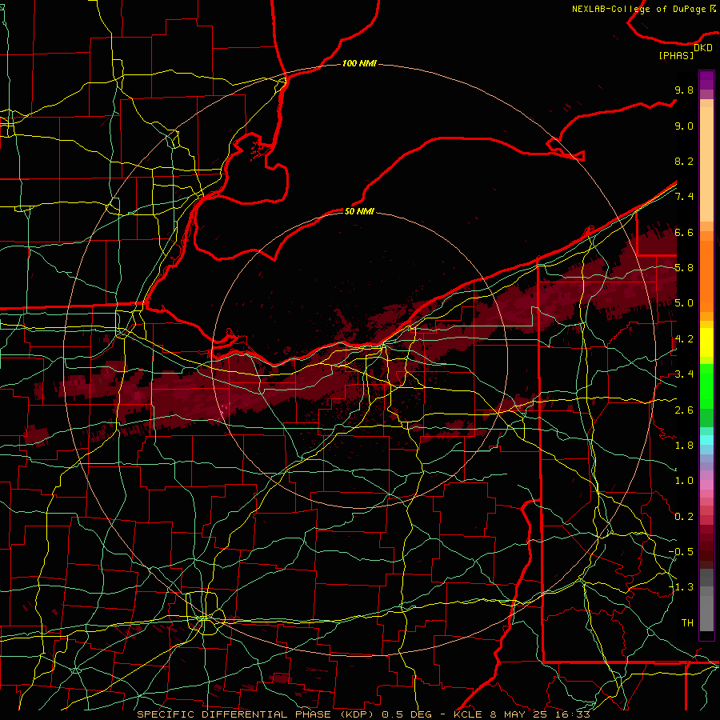The height and width of the screenshot is (720, 720).
Task: Click the 5.0 scale value
Action: point(684,303)
